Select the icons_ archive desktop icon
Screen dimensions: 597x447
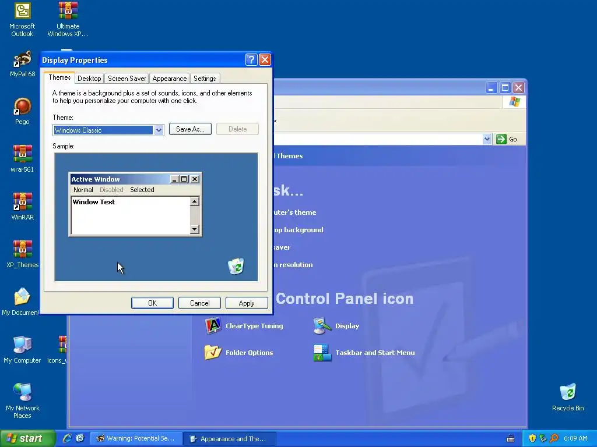click(x=57, y=350)
